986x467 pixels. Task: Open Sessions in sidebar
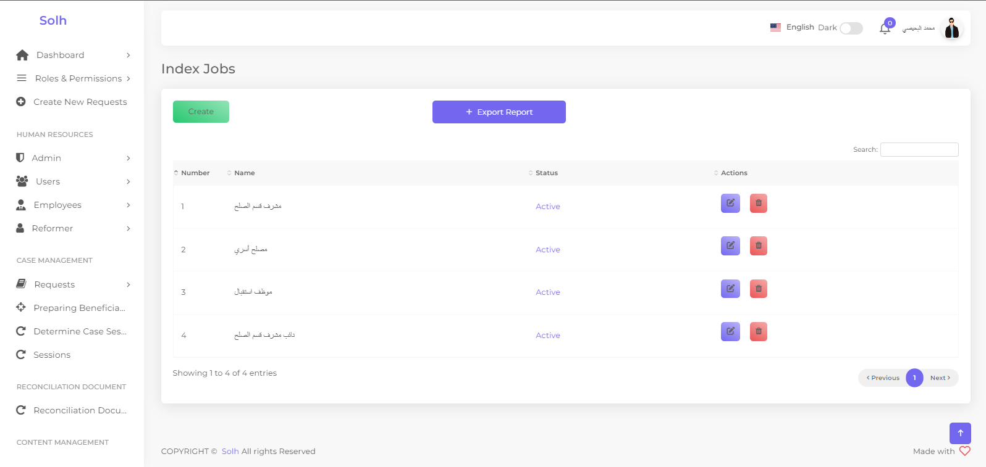click(52, 355)
